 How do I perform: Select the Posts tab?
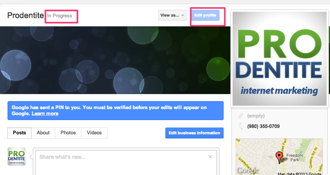click(19, 133)
